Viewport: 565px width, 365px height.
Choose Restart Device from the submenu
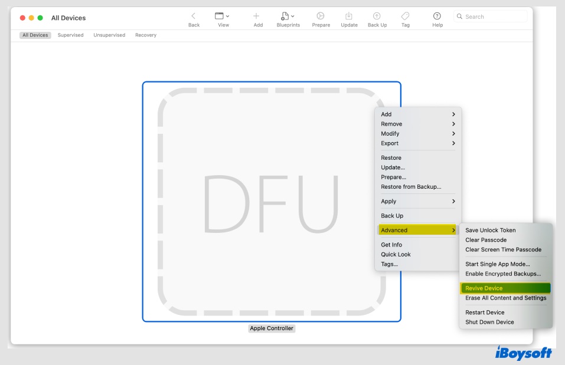pos(485,313)
